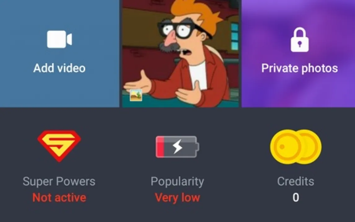The height and width of the screenshot is (222, 355).
Task: Open Private photos label
Action: pos(300,68)
